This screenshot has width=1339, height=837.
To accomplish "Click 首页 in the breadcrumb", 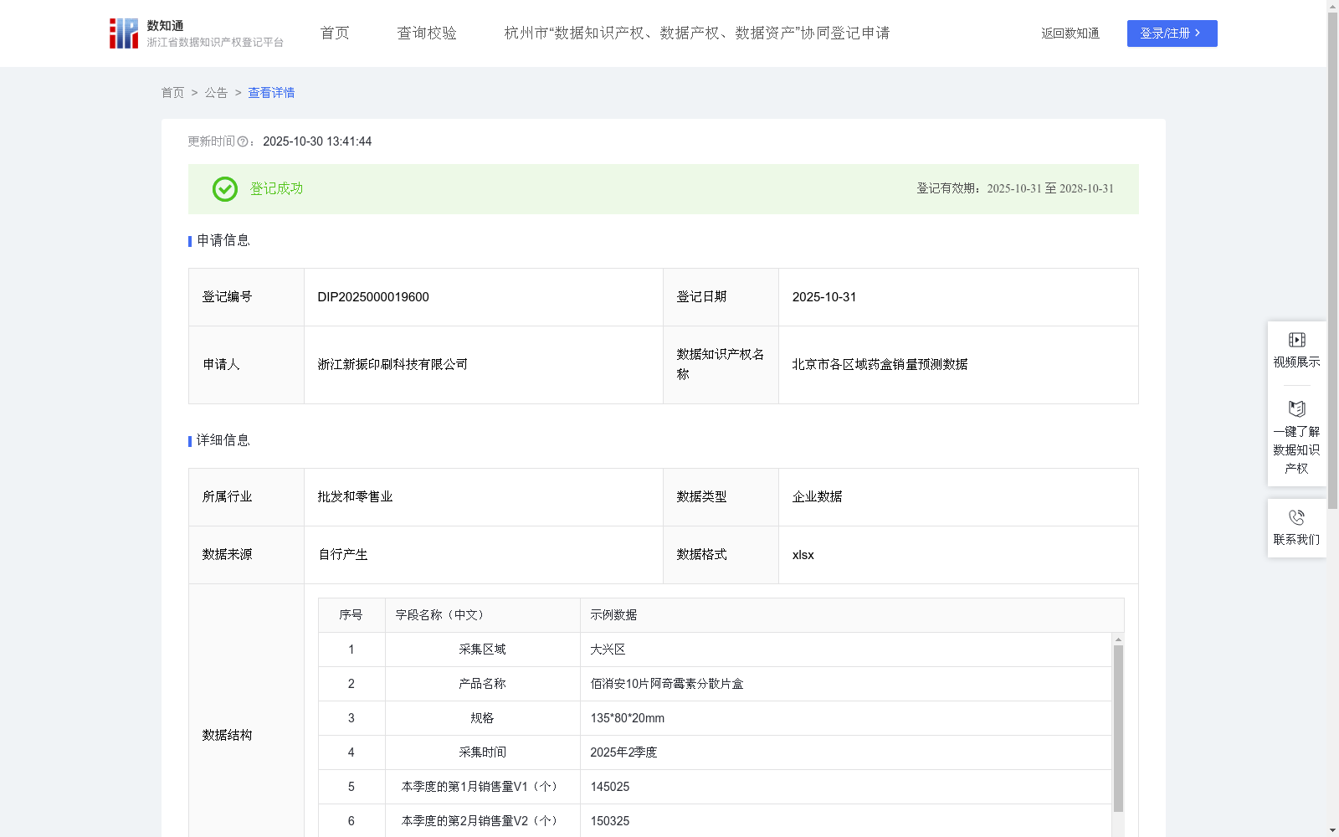I will click(173, 93).
